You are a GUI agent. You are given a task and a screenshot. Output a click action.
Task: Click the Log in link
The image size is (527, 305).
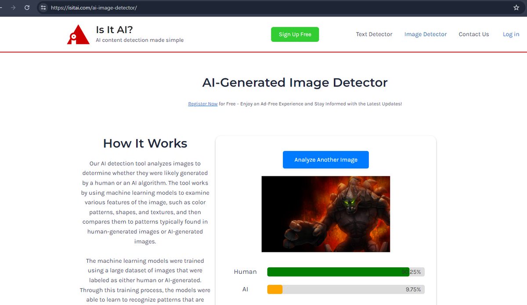(511, 34)
